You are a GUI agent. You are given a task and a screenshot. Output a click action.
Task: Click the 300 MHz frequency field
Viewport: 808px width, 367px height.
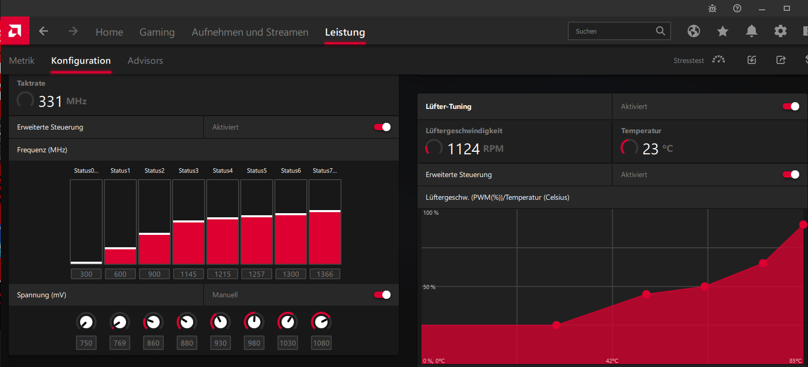tap(86, 274)
